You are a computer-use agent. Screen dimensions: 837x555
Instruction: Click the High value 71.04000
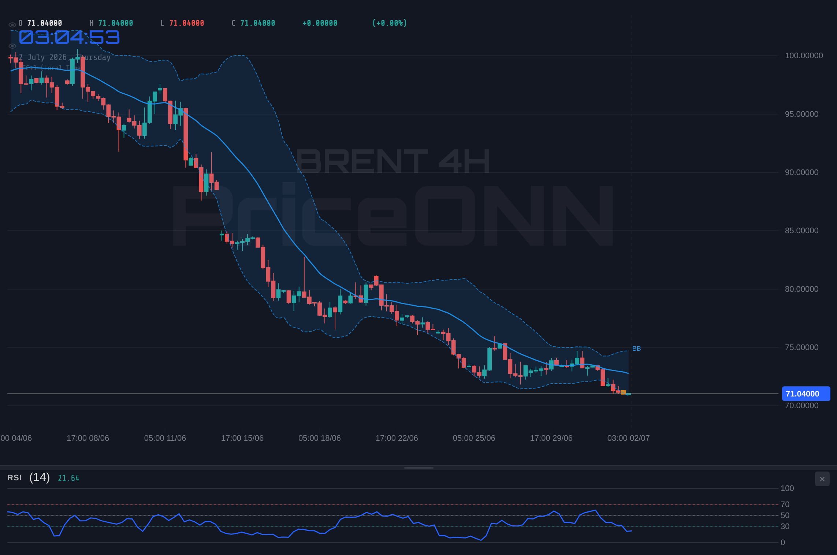pyautogui.click(x=116, y=23)
